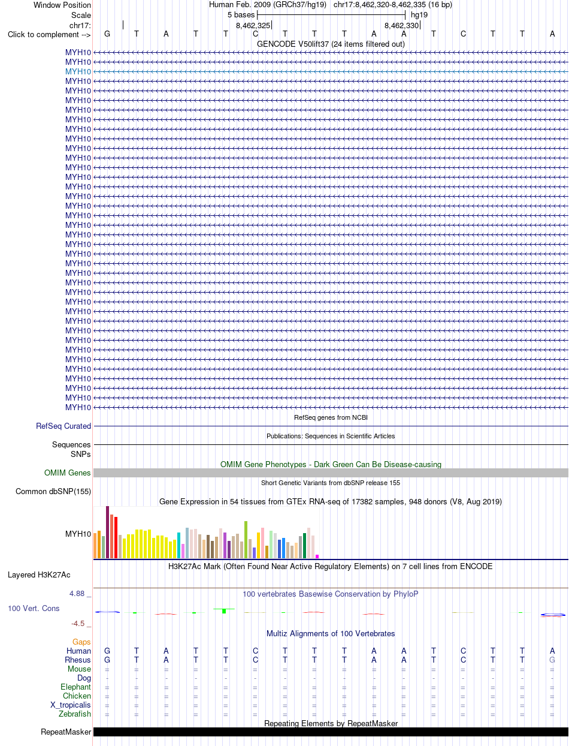
Task: Click the Chicken species label
Action: [77, 696]
